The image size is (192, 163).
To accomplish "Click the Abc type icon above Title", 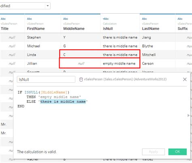I will click(x=3, y=19).
